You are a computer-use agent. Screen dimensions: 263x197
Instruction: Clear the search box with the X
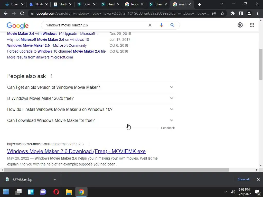click(x=150, y=25)
